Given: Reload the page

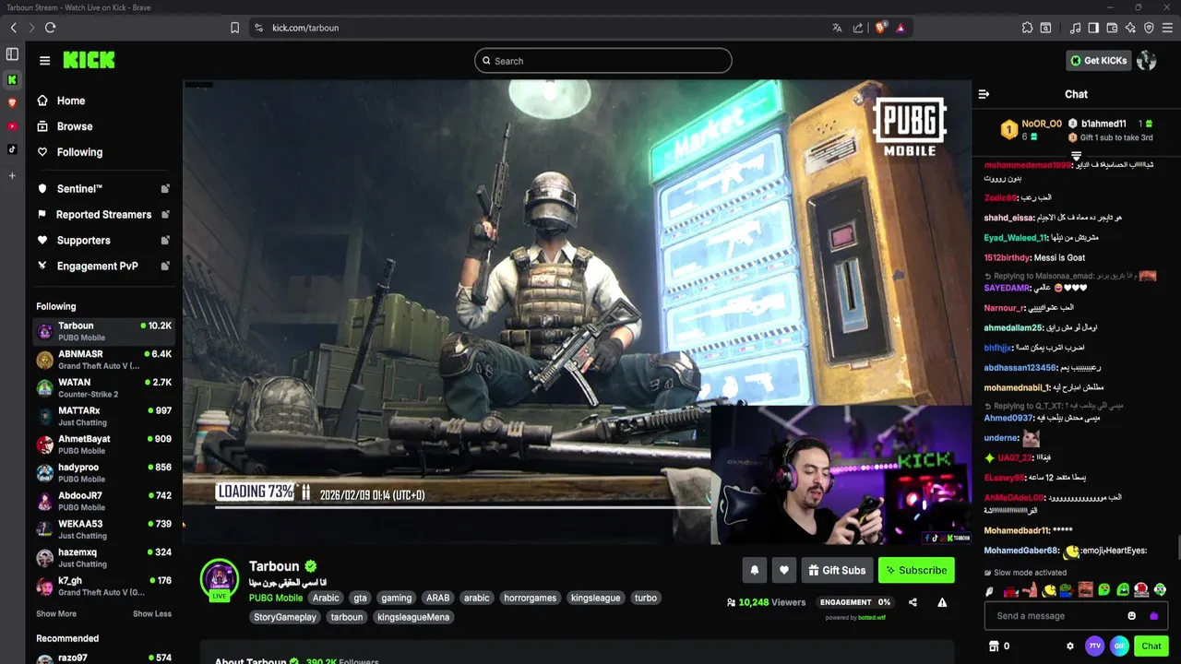Looking at the screenshot, I should 50,28.
